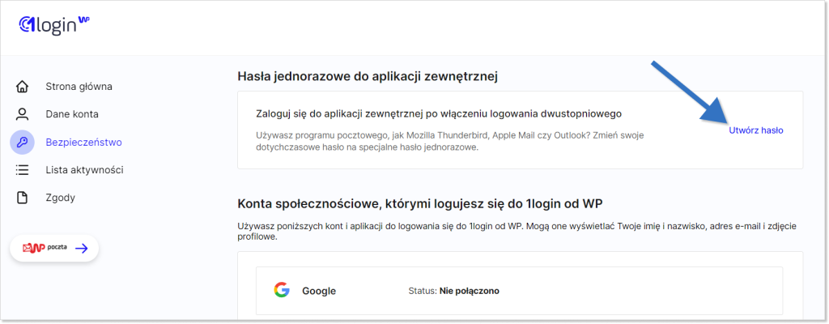Open Dane konta menu item
Image resolution: width=829 pixels, height=324 pixels.
tap(72, 114)
